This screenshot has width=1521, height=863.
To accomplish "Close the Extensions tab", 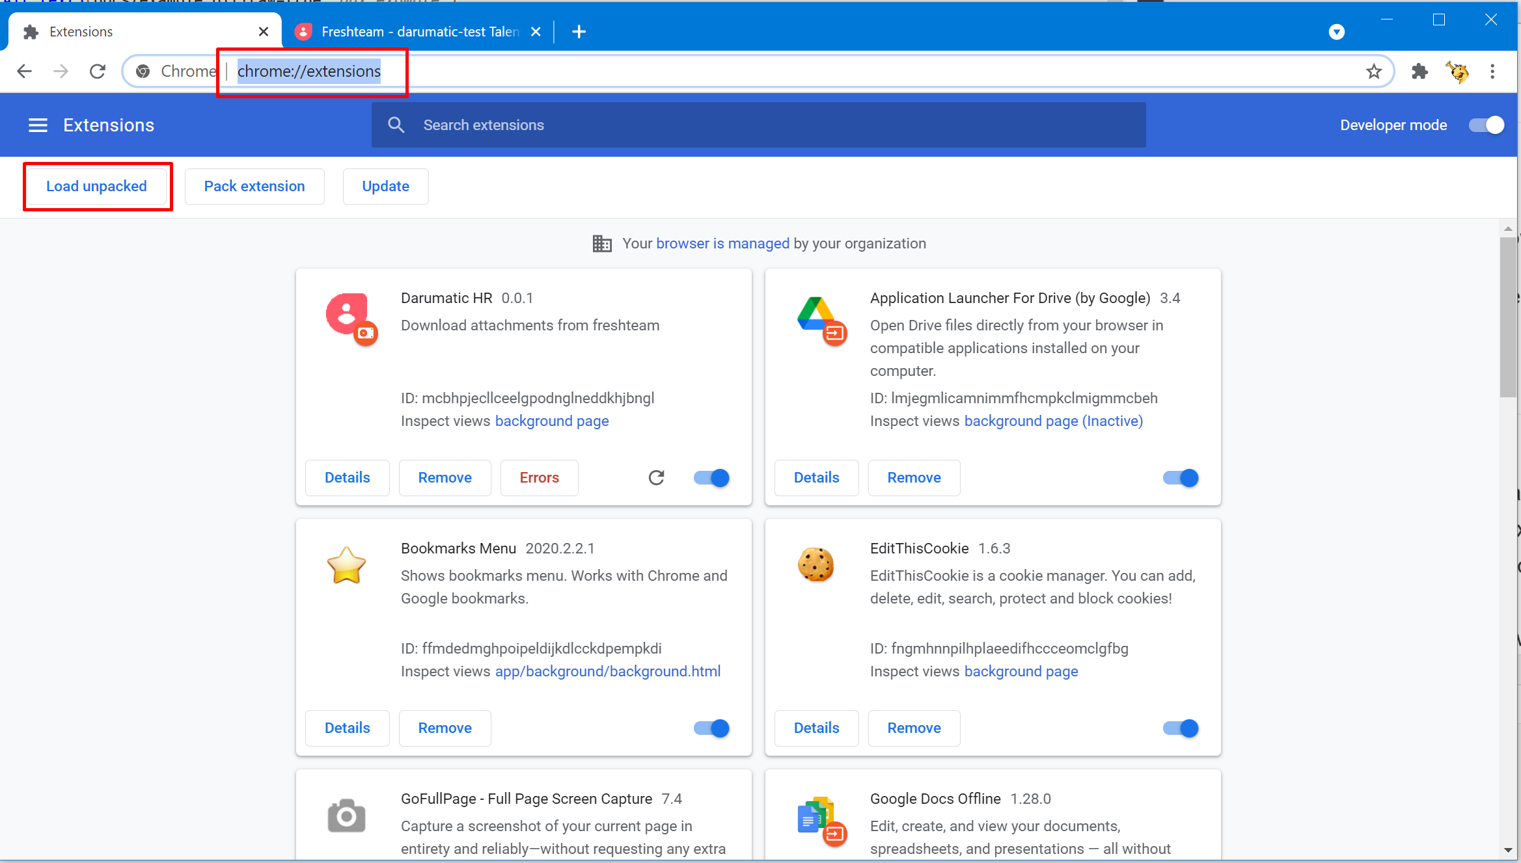I will (x=264, y=31).
